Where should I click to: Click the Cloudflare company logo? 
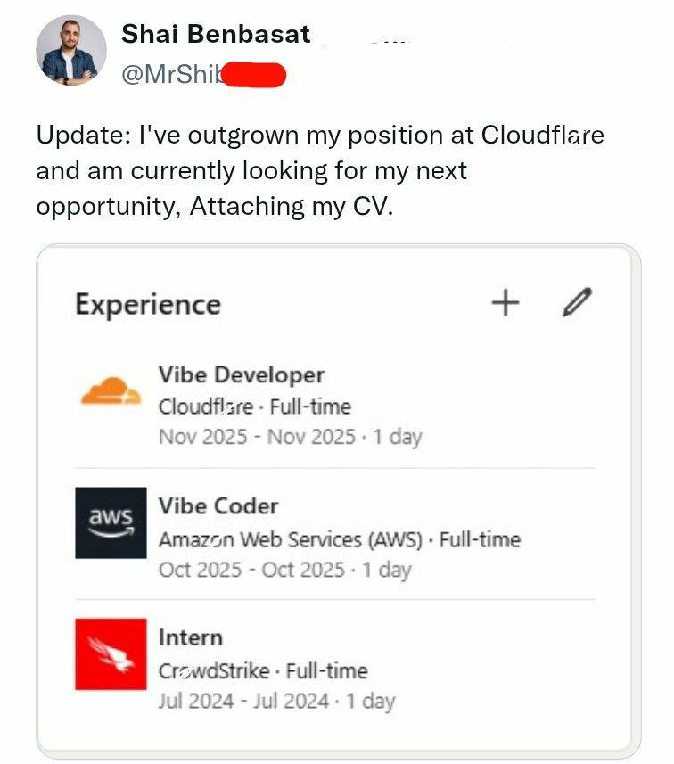pos(111,390)
